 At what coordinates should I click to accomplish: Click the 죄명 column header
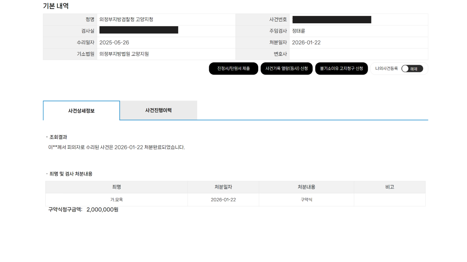pyautogui.click(x=116, y=187)
